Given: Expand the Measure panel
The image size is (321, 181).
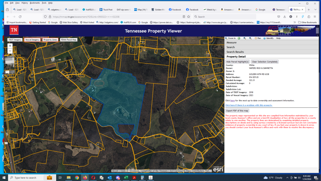Looking at the screenshot, I should [x=231, y=42].
